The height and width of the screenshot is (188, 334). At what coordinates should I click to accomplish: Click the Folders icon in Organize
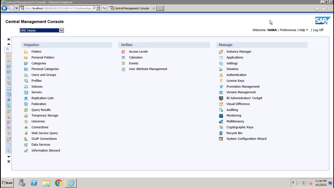26,52
